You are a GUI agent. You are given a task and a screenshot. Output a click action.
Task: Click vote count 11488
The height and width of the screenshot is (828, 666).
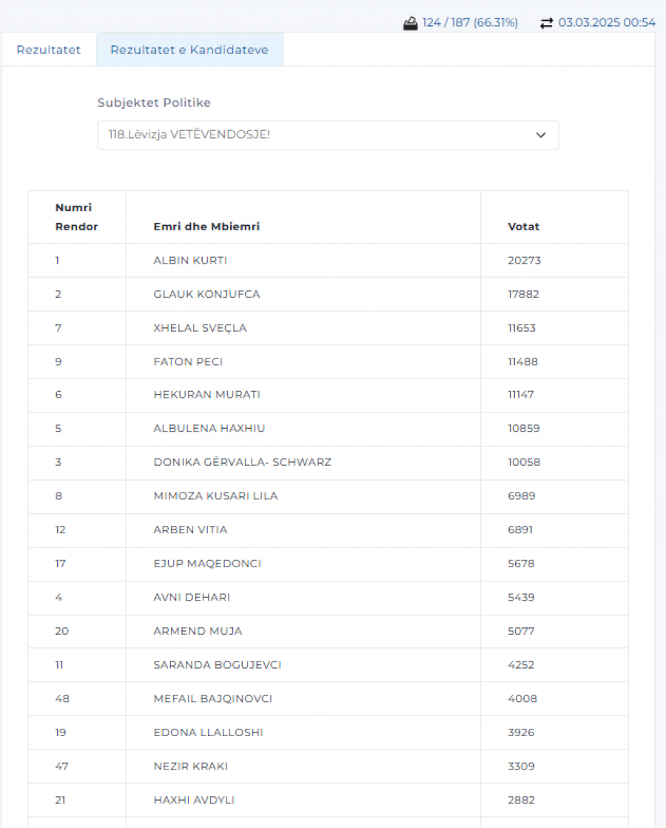pyautogui.click(x=522, y=361)
